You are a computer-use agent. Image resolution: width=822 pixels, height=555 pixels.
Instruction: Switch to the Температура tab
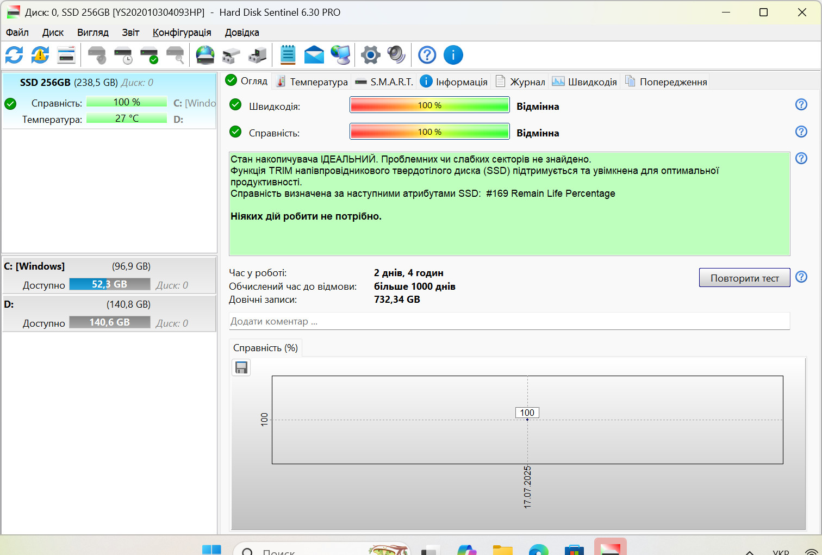312,82
